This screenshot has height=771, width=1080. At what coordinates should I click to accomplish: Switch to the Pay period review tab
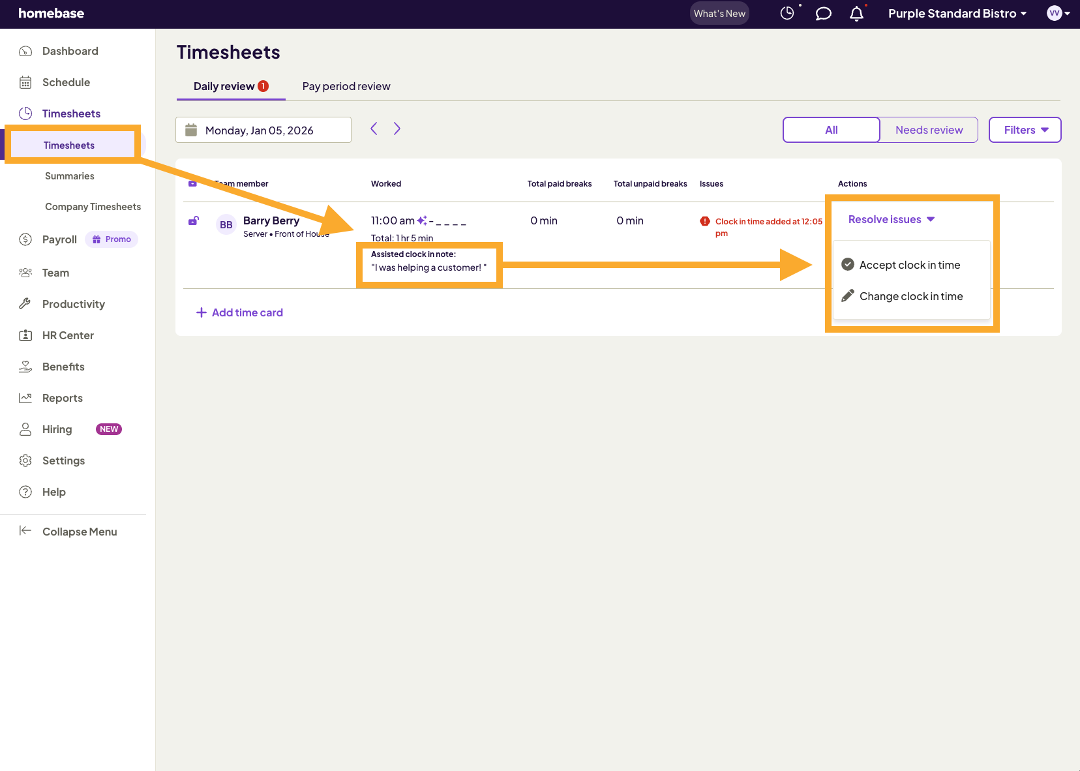click(346, 86)
